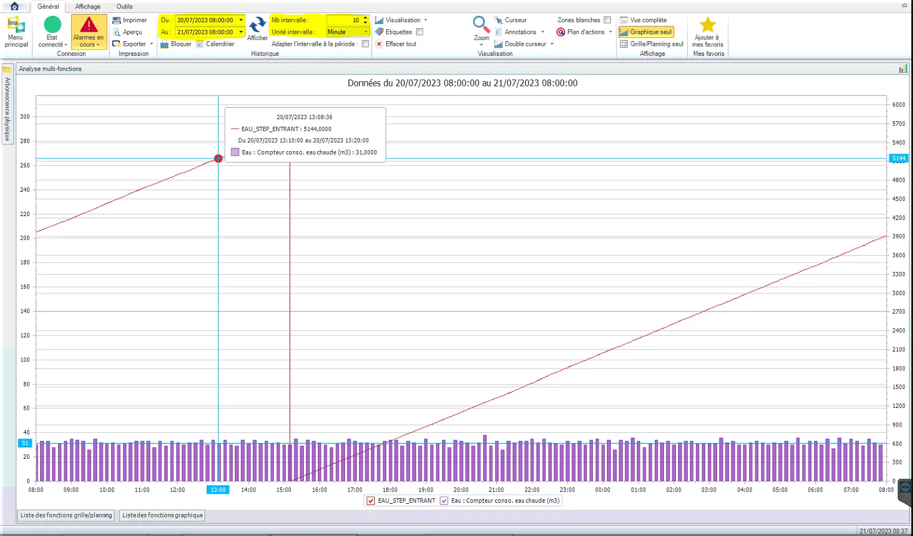Open the Visualisation chart icon
Screen dimensions: 913x536
379,20
